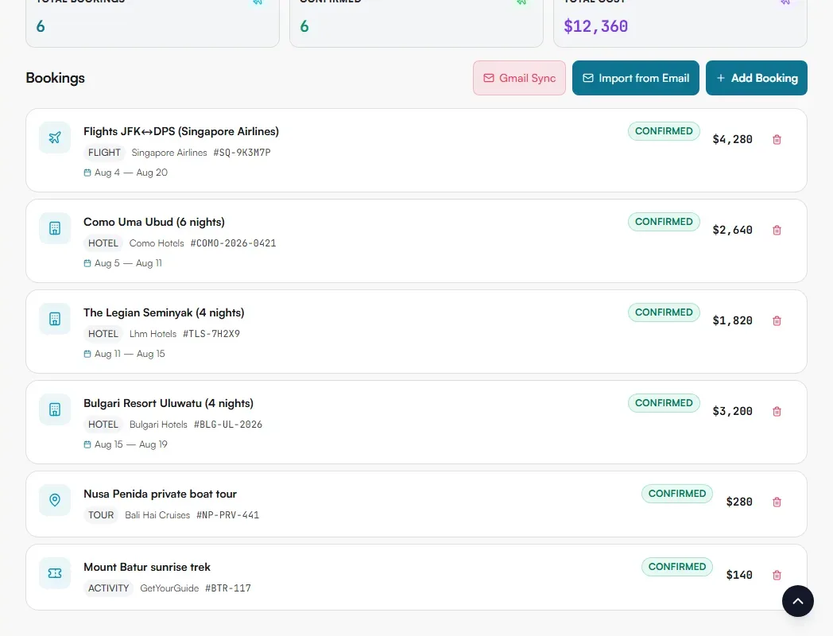
Task: Click HOTEL tag on The Legian Seminyak
Action: tap(103, 334)
